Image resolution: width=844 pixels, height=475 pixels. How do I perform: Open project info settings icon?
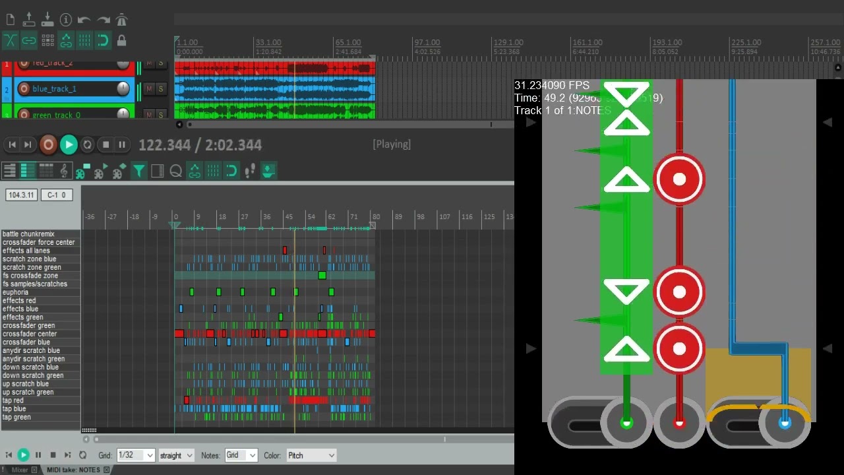[66, 20]
